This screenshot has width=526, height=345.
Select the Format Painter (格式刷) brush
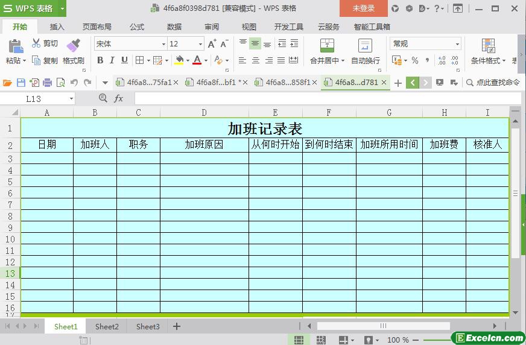click(73, 46)
